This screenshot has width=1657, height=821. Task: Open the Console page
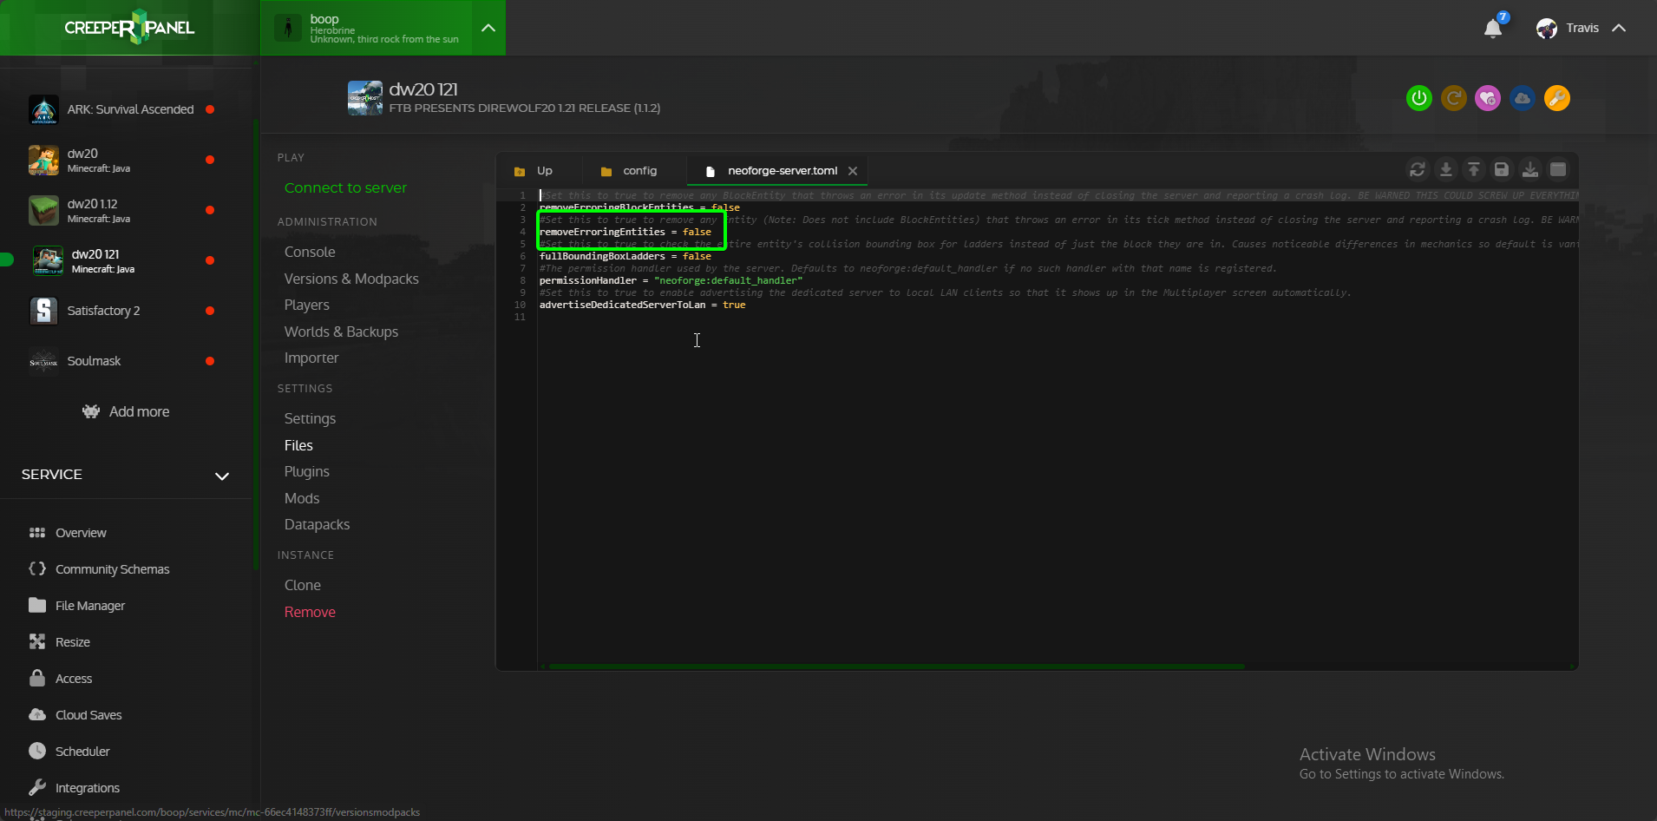point(310,252)
